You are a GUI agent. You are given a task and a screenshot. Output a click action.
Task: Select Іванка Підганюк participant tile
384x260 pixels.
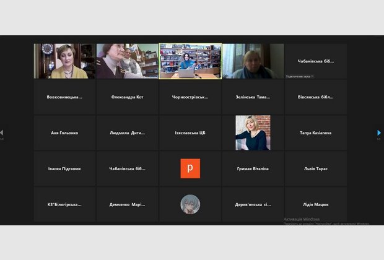click(64, 168)
